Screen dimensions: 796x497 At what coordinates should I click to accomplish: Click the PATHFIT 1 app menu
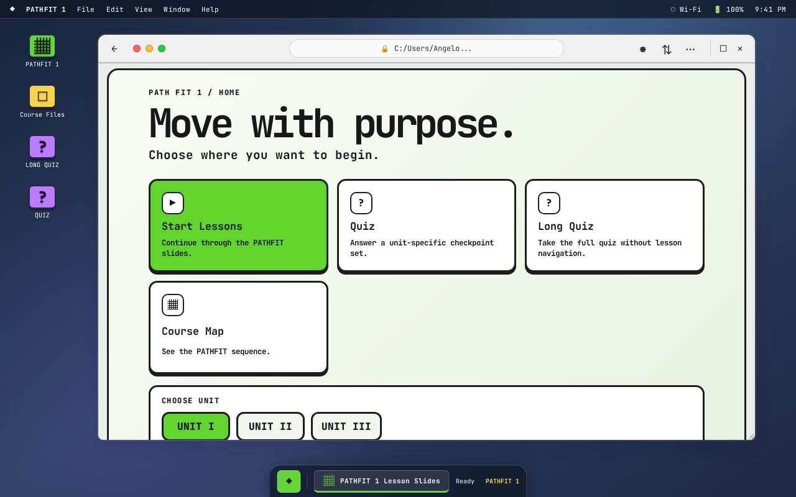pyautogui.click(x=46, y=9)
